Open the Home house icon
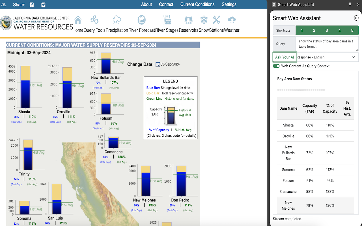362x226 pixels. click(x=78, y=20)
